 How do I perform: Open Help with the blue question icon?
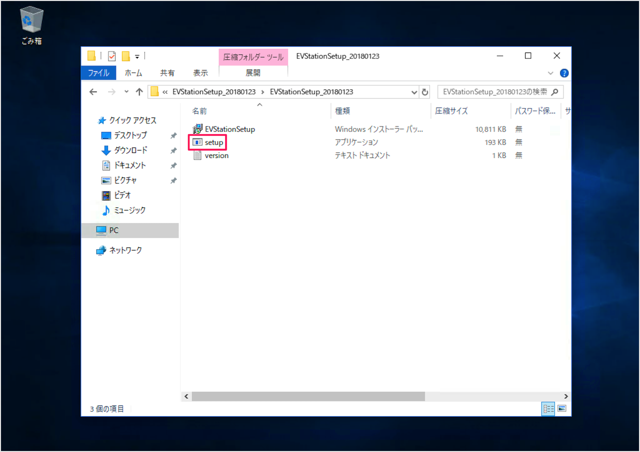[564, 73]
